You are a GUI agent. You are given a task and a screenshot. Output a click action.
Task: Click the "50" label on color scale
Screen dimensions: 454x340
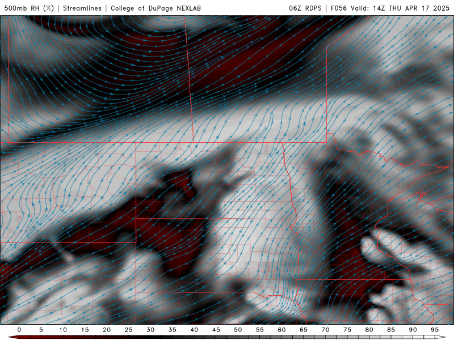pyautogui.click(x=238, y=330)
